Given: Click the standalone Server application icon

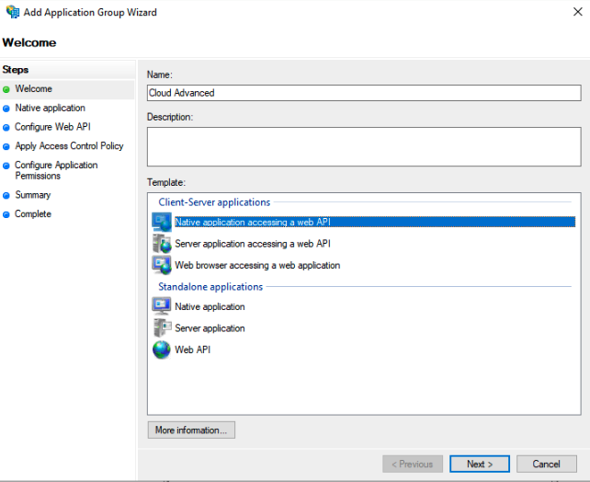Looking at the screenshot, I should pos(161,327).
